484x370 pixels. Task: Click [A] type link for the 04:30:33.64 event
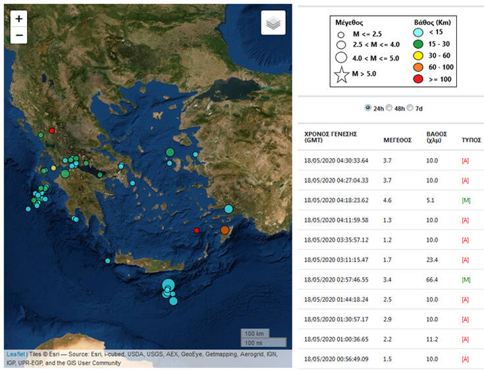click(466, 160)
